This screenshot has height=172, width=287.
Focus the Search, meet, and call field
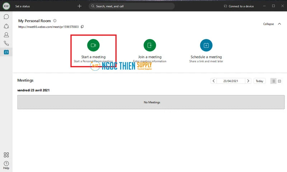click(x=131, y=6)
